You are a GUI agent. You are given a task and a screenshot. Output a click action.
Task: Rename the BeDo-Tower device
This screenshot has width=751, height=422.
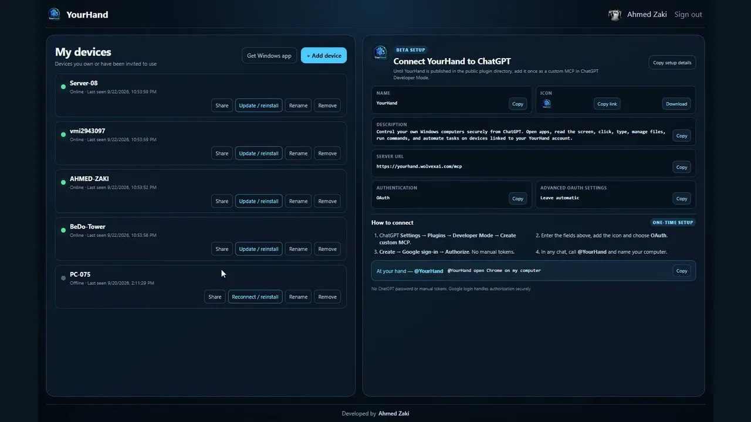tap(298, 249)
